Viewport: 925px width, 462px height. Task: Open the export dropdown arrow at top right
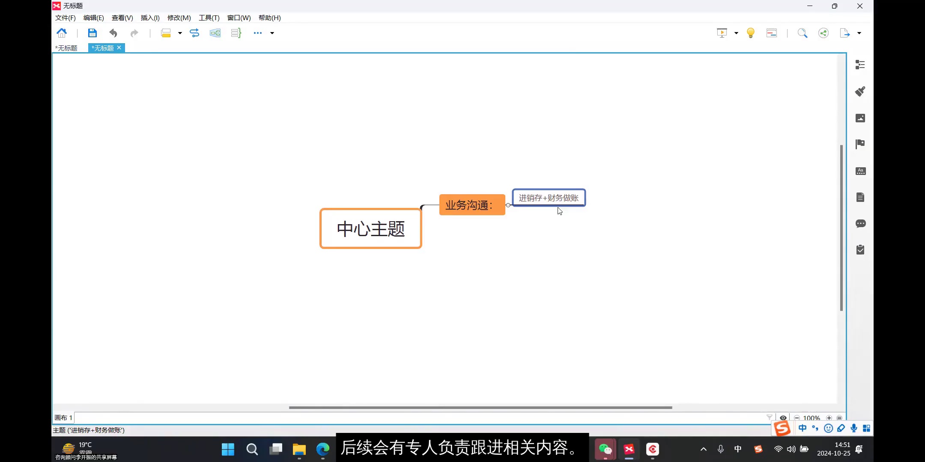[x=859, y=33]
